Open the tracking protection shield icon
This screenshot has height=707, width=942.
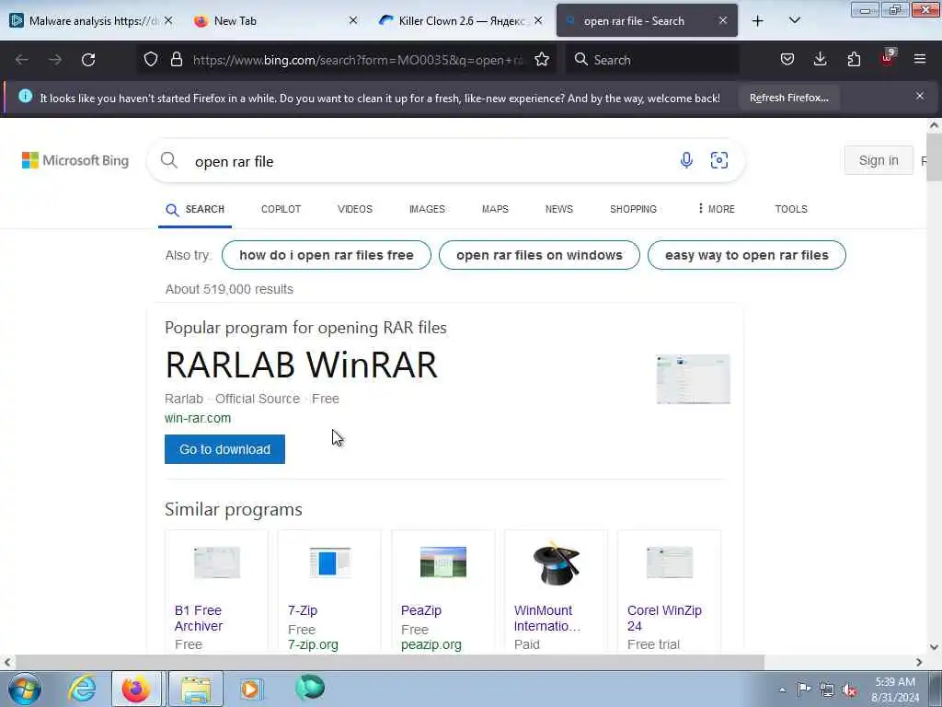click(151, 60)
